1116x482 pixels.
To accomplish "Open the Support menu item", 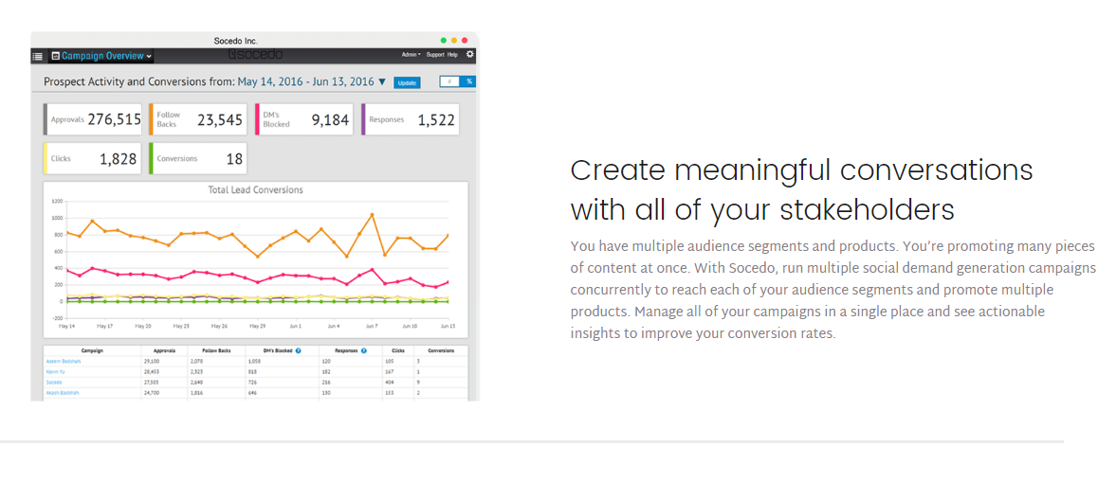I will (434, 55).
